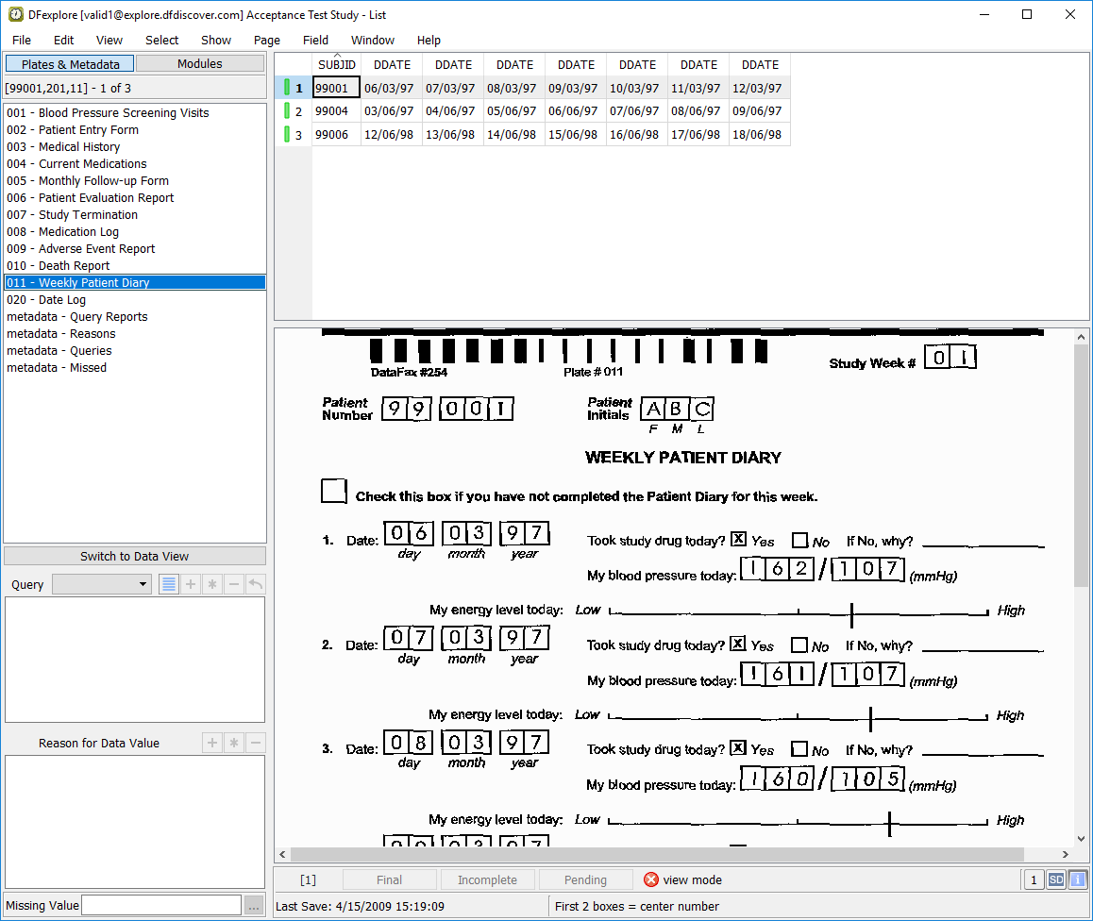
Task: Switch to the Modules tab
Action: (200, 64)
